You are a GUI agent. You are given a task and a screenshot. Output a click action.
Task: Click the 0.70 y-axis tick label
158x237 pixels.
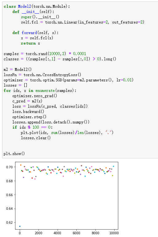tap(10, 167)
